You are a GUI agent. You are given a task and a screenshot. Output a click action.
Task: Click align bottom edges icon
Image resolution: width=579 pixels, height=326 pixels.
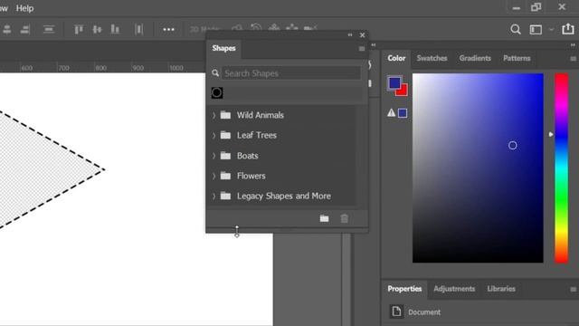tap(115, 29)
